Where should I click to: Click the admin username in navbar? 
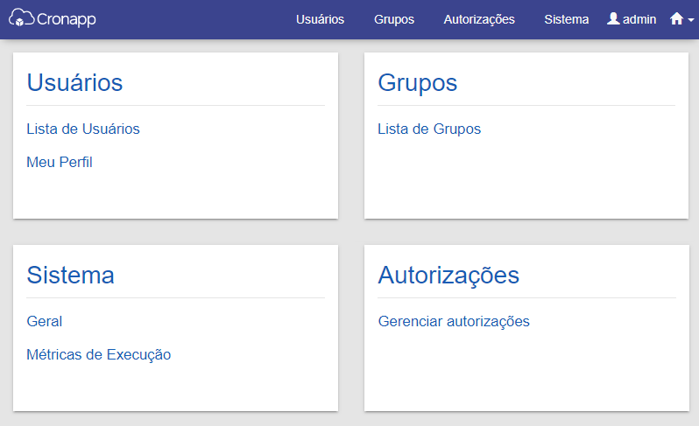639,19
